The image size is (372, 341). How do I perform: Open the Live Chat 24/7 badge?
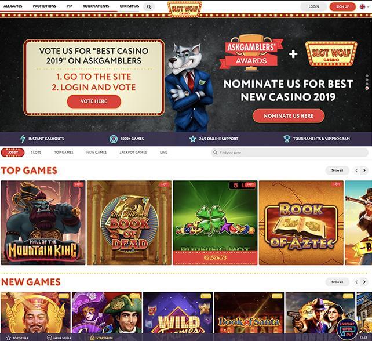pyautogui.click(x=347, y=329)
